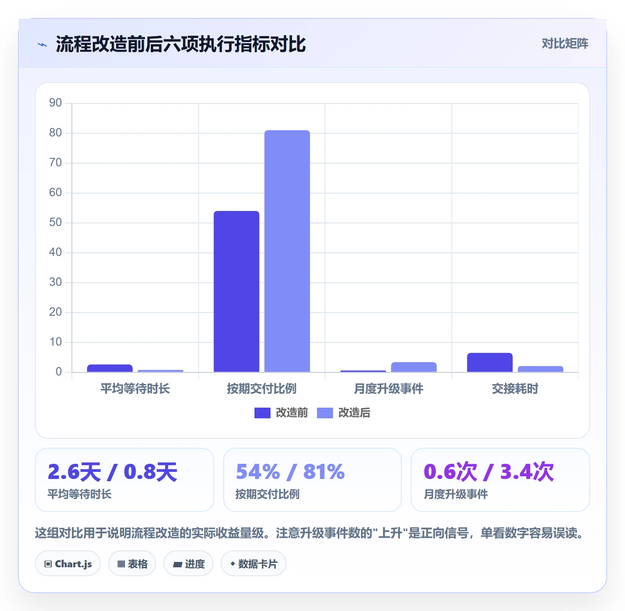Click the 改造后 legend label text
Screen dimensions: 625x611
point(354,413)
